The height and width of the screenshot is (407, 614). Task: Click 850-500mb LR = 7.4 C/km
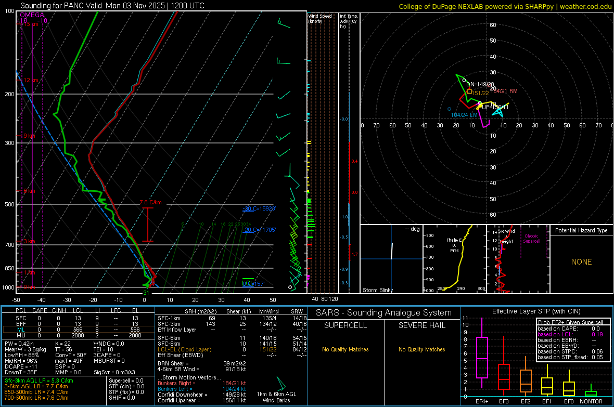click(36, 392)
